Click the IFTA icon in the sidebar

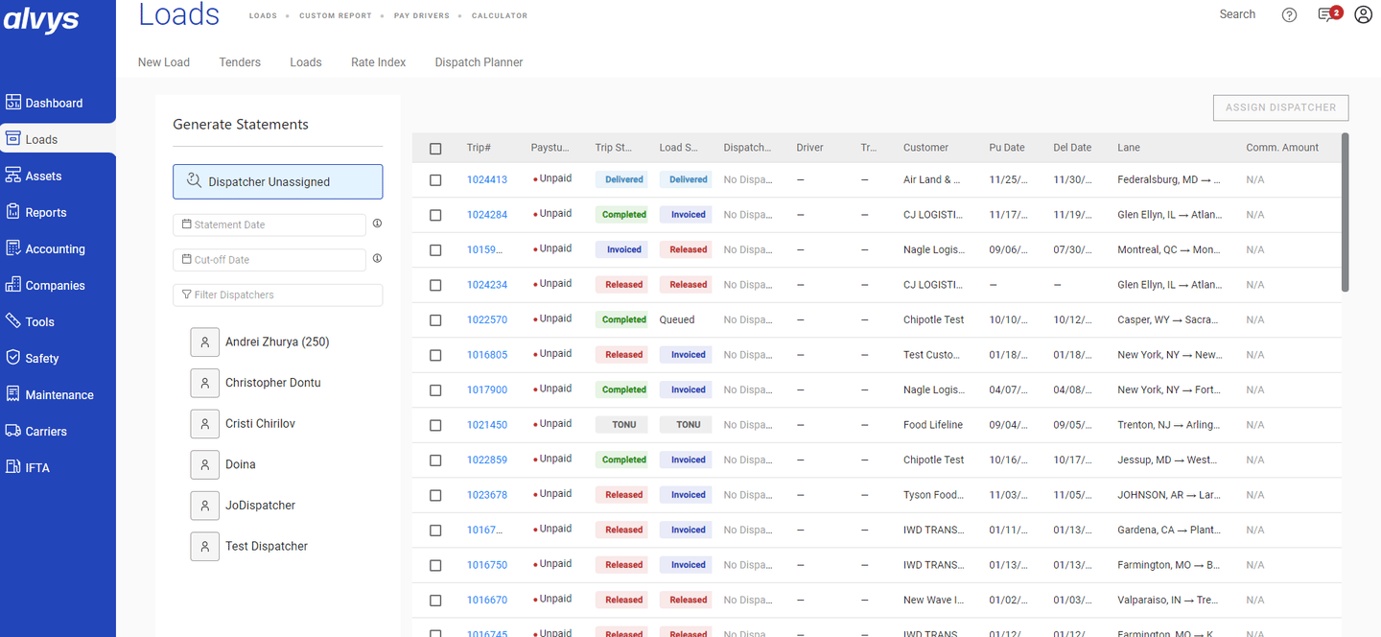click(x=13, y=467)
